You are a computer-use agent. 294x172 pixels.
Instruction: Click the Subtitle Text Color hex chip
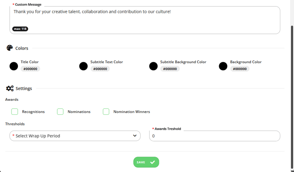100,69
